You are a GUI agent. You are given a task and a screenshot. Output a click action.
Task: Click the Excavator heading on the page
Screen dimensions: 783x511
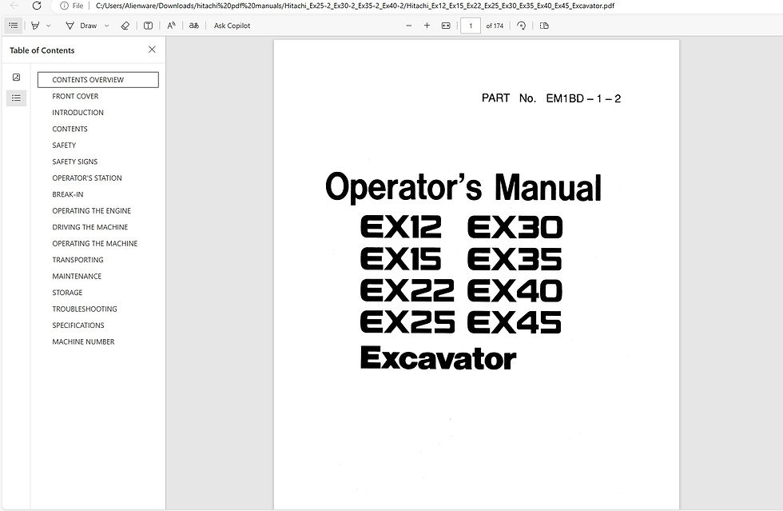click(x=438, y=358)
